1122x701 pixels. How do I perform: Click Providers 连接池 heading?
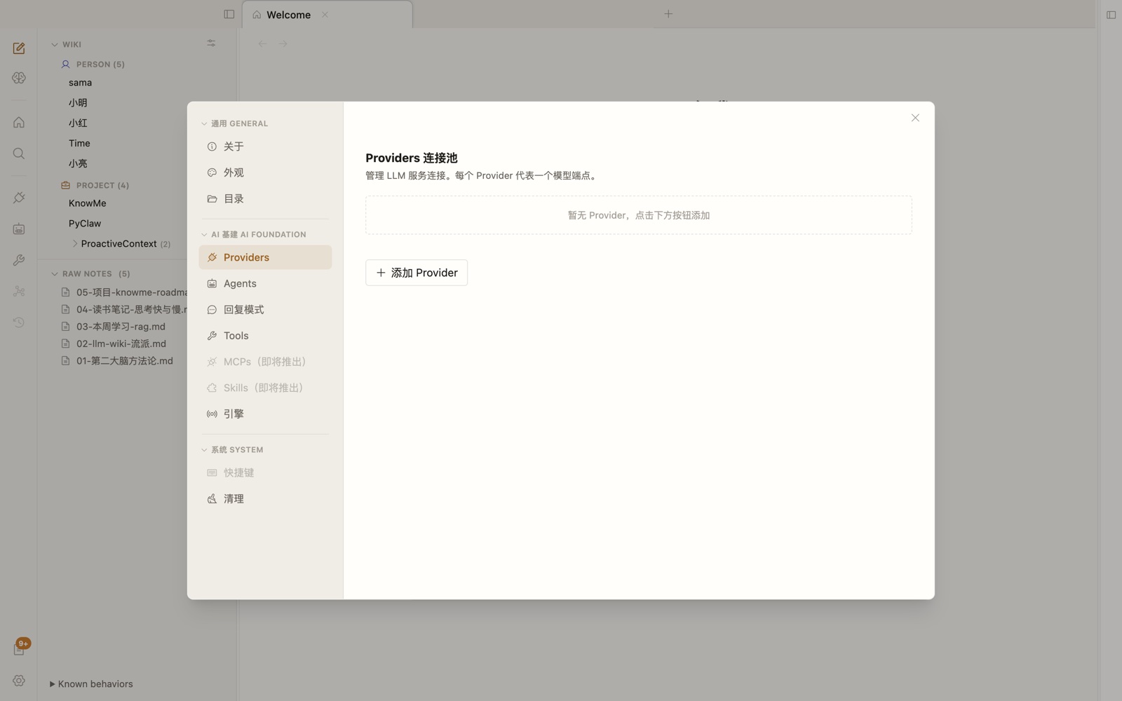(x=412, y=158)
